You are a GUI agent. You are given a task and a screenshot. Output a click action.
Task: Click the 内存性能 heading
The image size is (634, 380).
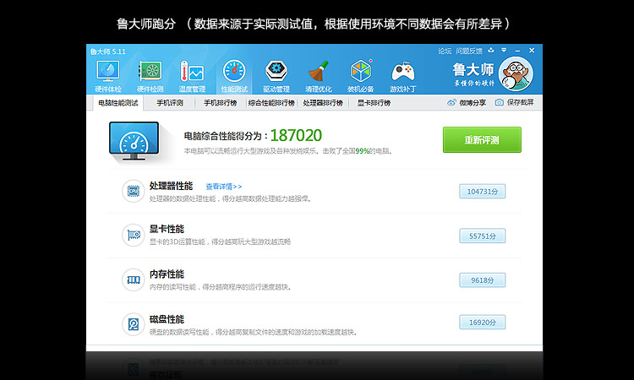pos(167,274)
